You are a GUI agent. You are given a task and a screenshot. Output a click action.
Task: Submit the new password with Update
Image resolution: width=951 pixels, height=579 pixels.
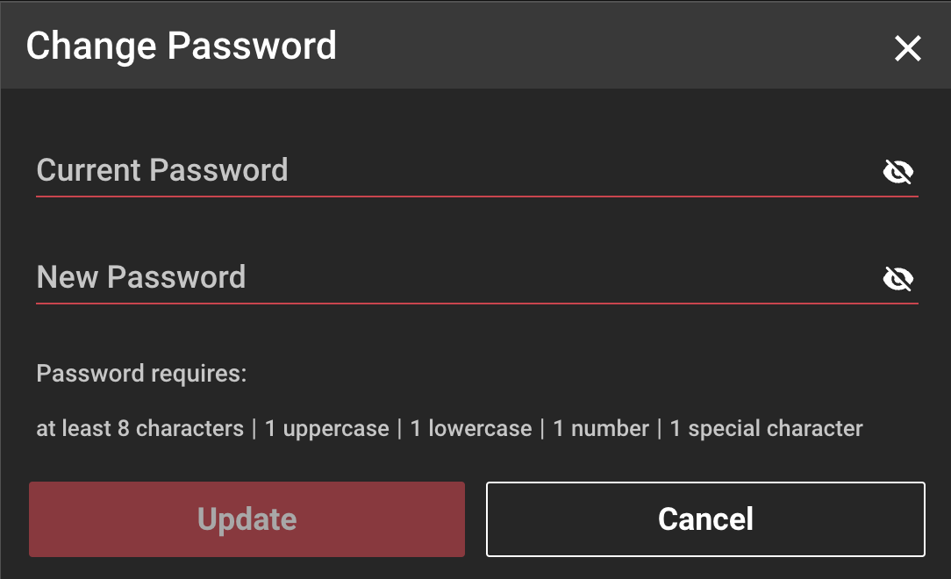point(247,519)
